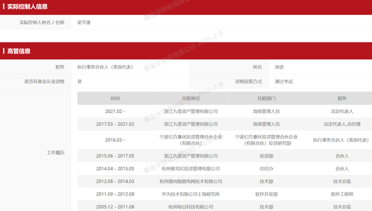Select 合伙人 in the 2015.06 - 2017.05 row
Image resolution: width=372 pixels, height=211 pixels.
(x=342, y=156)
